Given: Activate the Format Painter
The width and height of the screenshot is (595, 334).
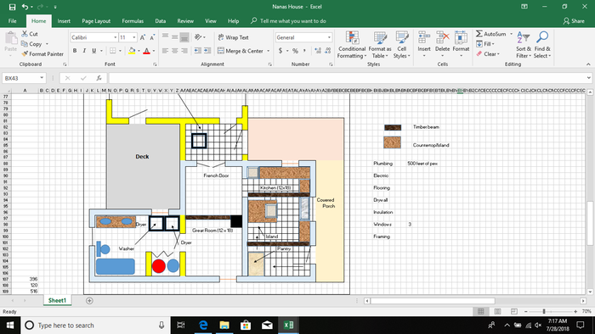Looking at the screenshot, I should (25, 53).
